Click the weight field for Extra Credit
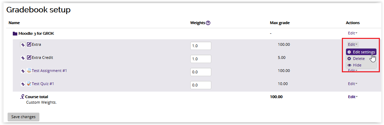Image resolution: width=384 pixels, height=125 pixels. tap(201, 59)
